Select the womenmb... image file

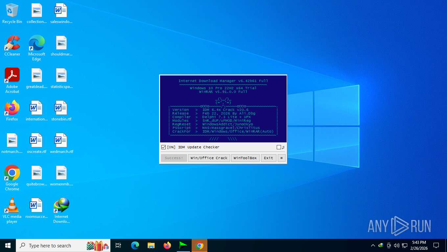click(x=61, y=176)
